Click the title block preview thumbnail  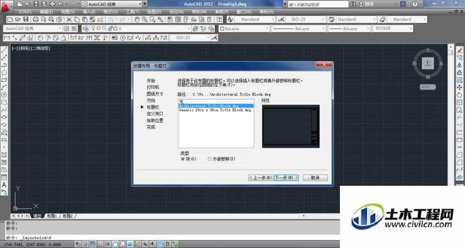[291, 126]
